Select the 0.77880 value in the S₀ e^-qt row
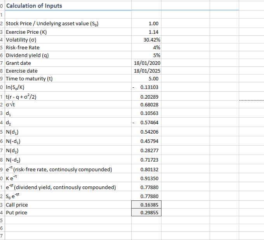The image size is (264, 240). [146, 196]
